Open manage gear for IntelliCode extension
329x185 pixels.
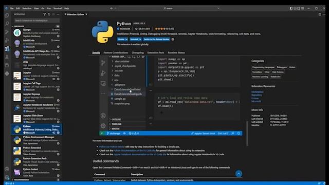coord(58,47)
